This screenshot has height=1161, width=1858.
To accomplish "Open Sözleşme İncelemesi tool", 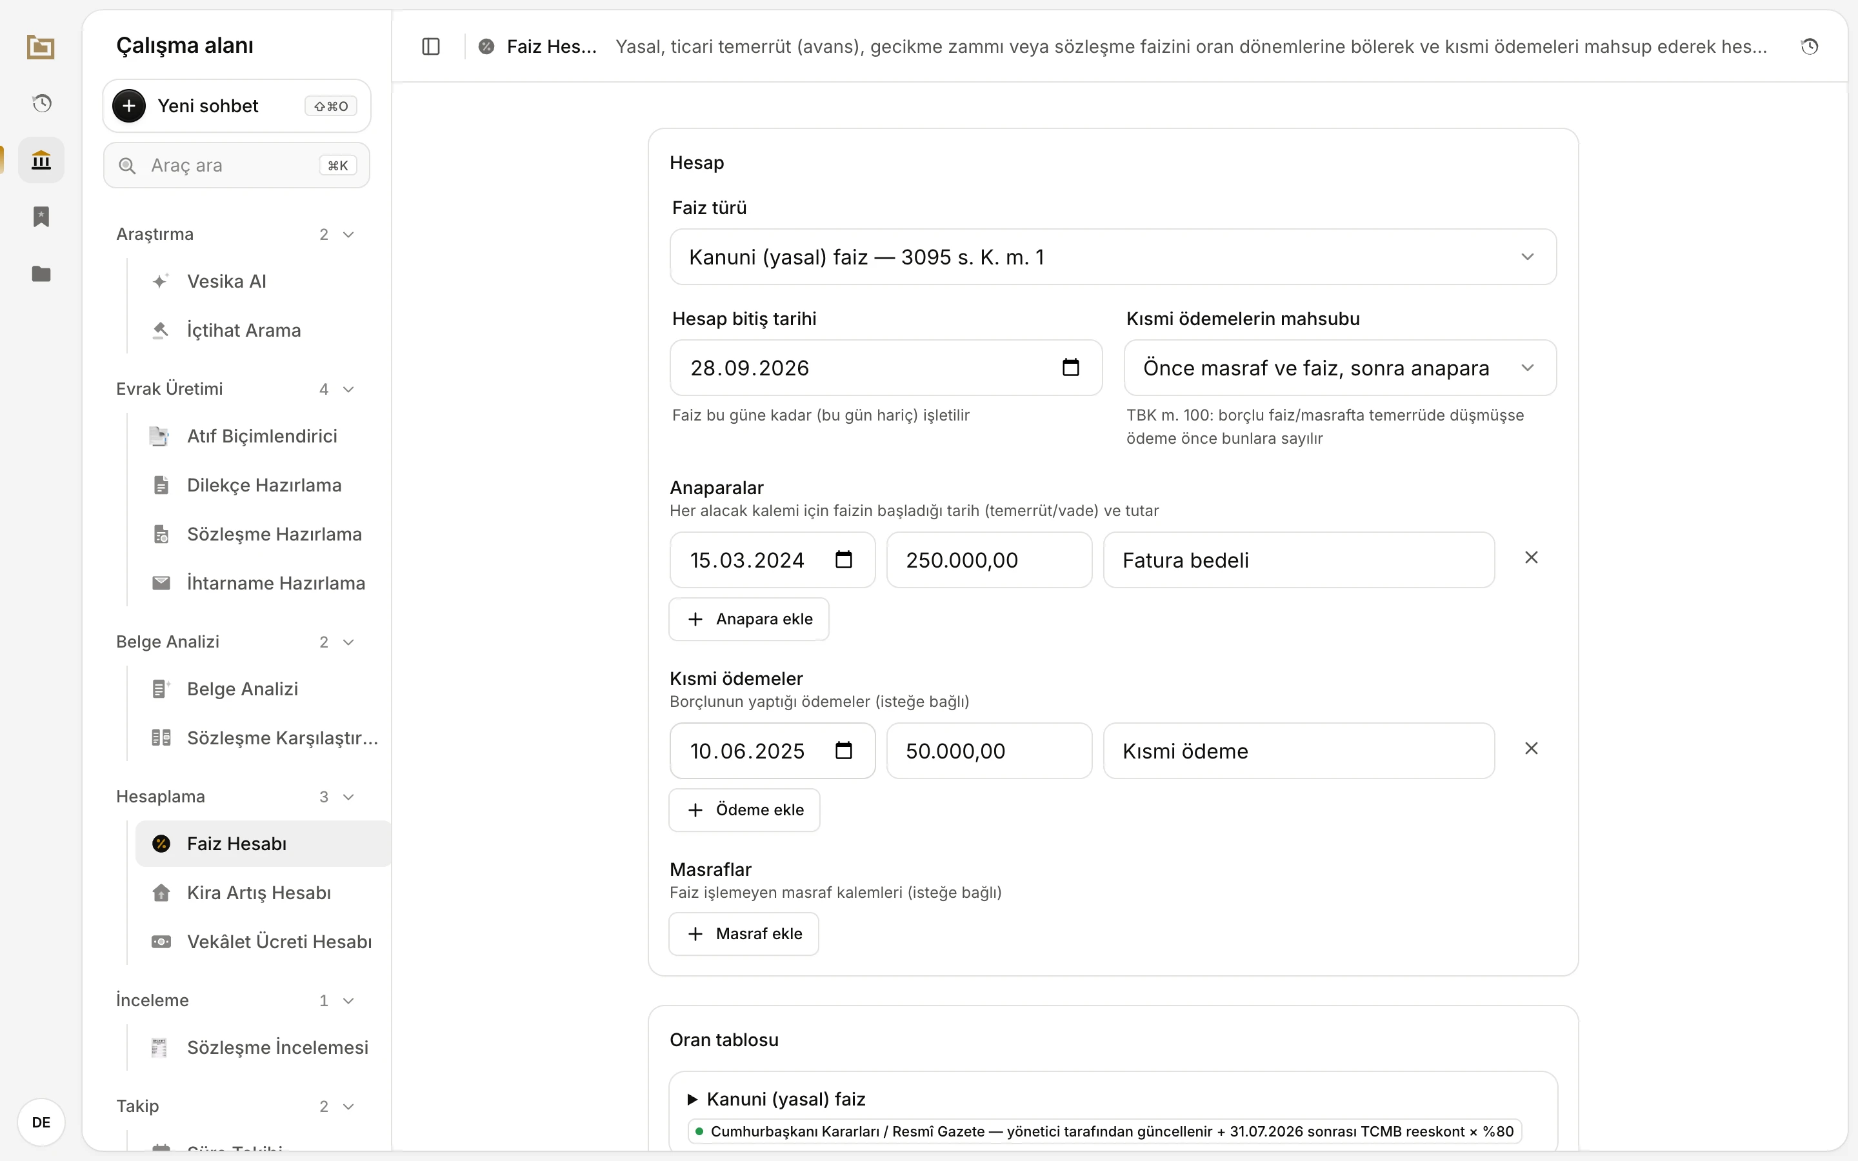I will (x=263, y=1048).
